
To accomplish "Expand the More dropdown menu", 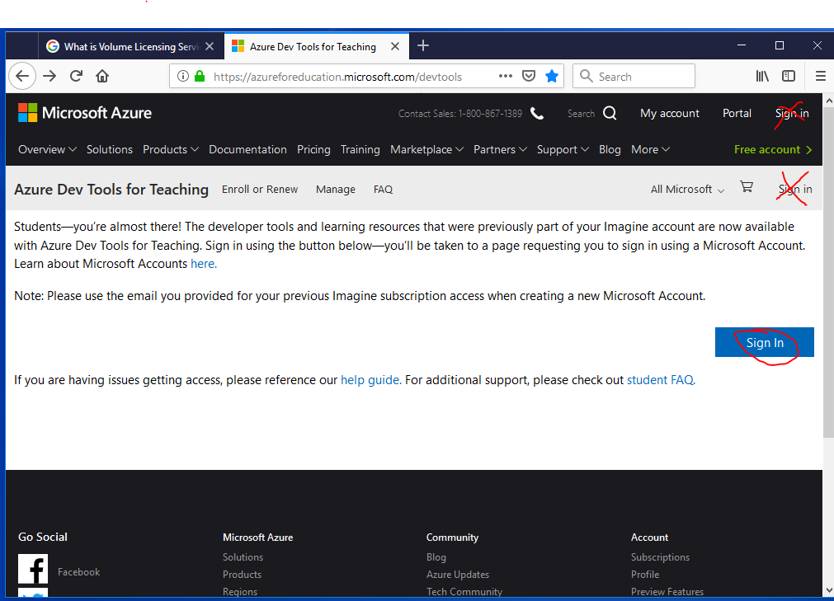I will pos(651,149).
